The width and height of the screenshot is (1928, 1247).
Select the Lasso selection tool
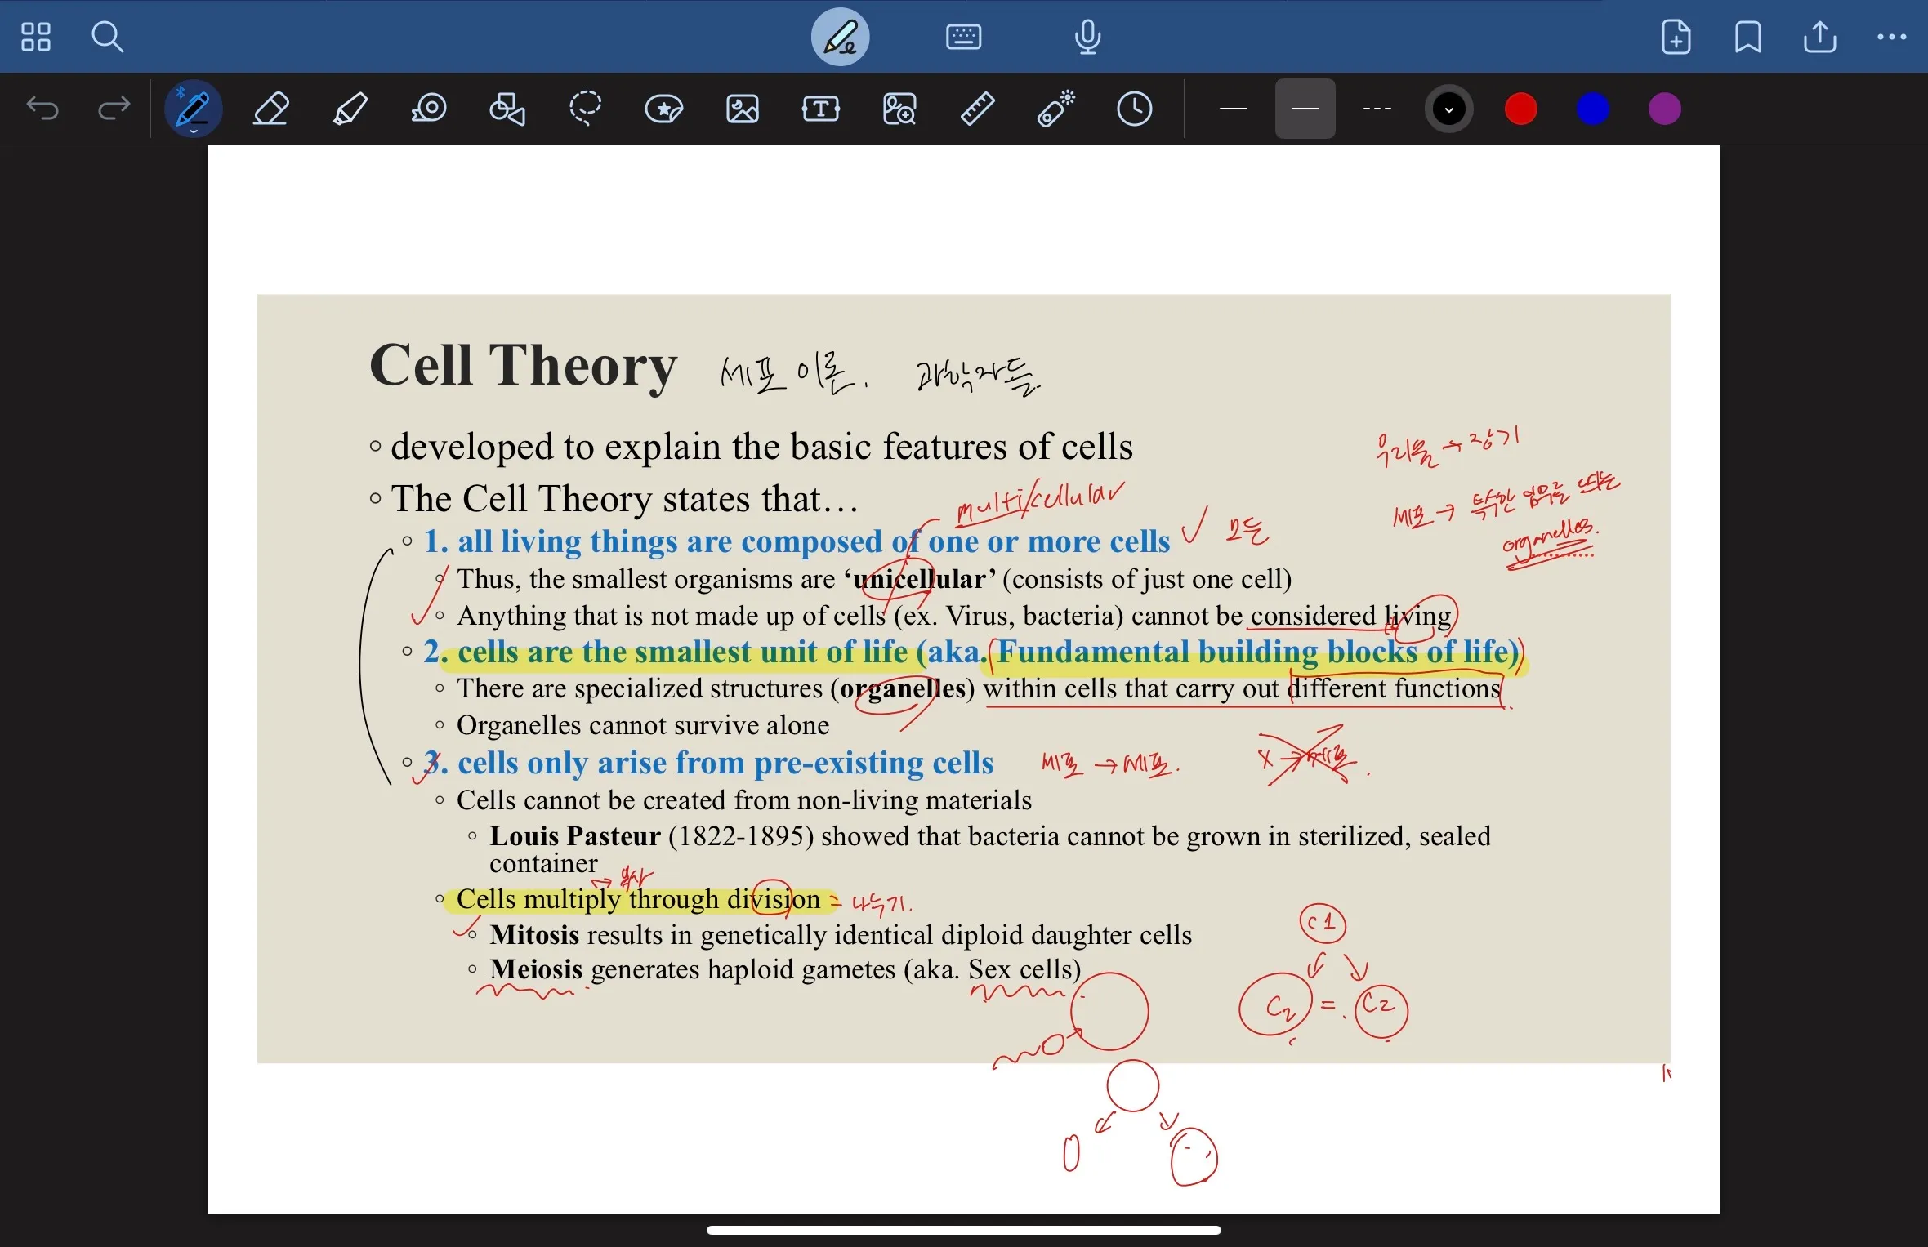586,109
